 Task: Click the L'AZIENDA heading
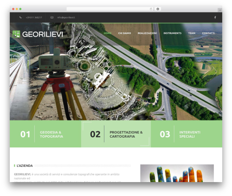click(25, 166)
